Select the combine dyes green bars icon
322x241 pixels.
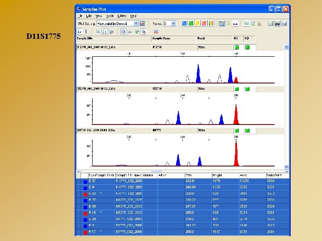pos(246,24)
